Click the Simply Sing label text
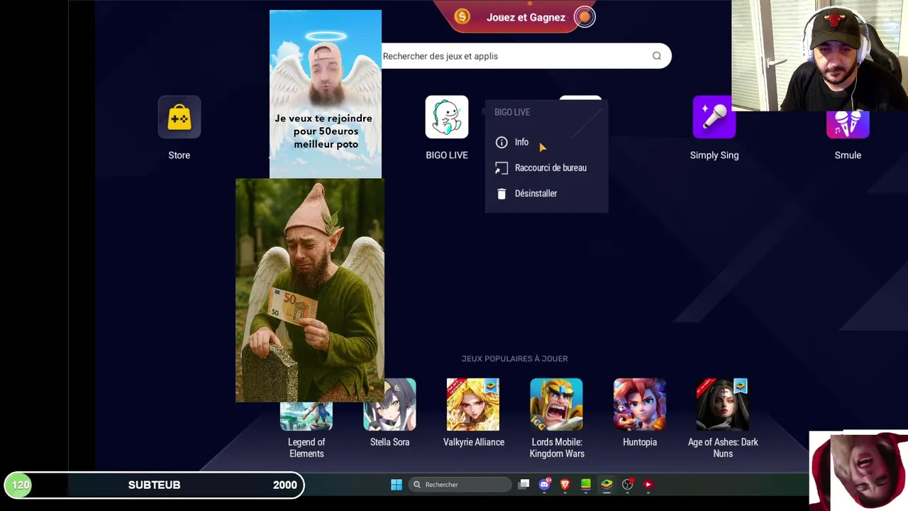This screenshot has height=511, width=908. tap(714, 155)
